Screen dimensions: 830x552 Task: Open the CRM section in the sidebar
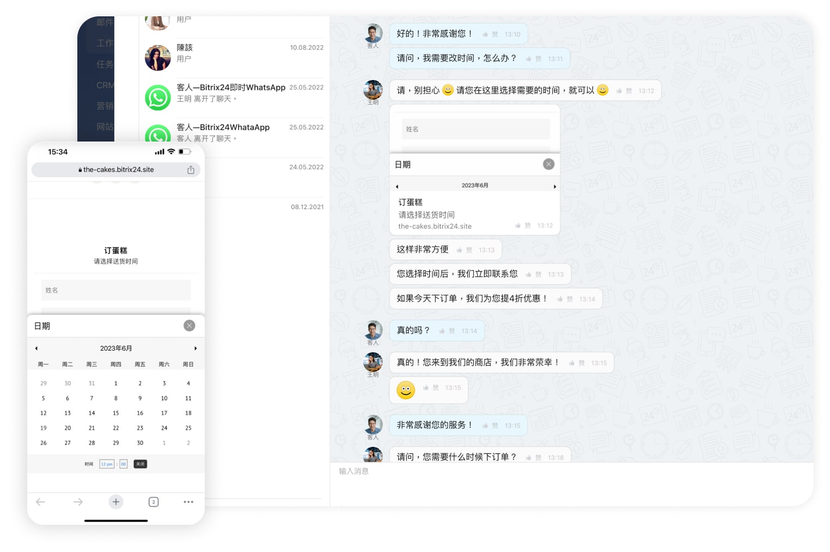(x=105, y=85)
